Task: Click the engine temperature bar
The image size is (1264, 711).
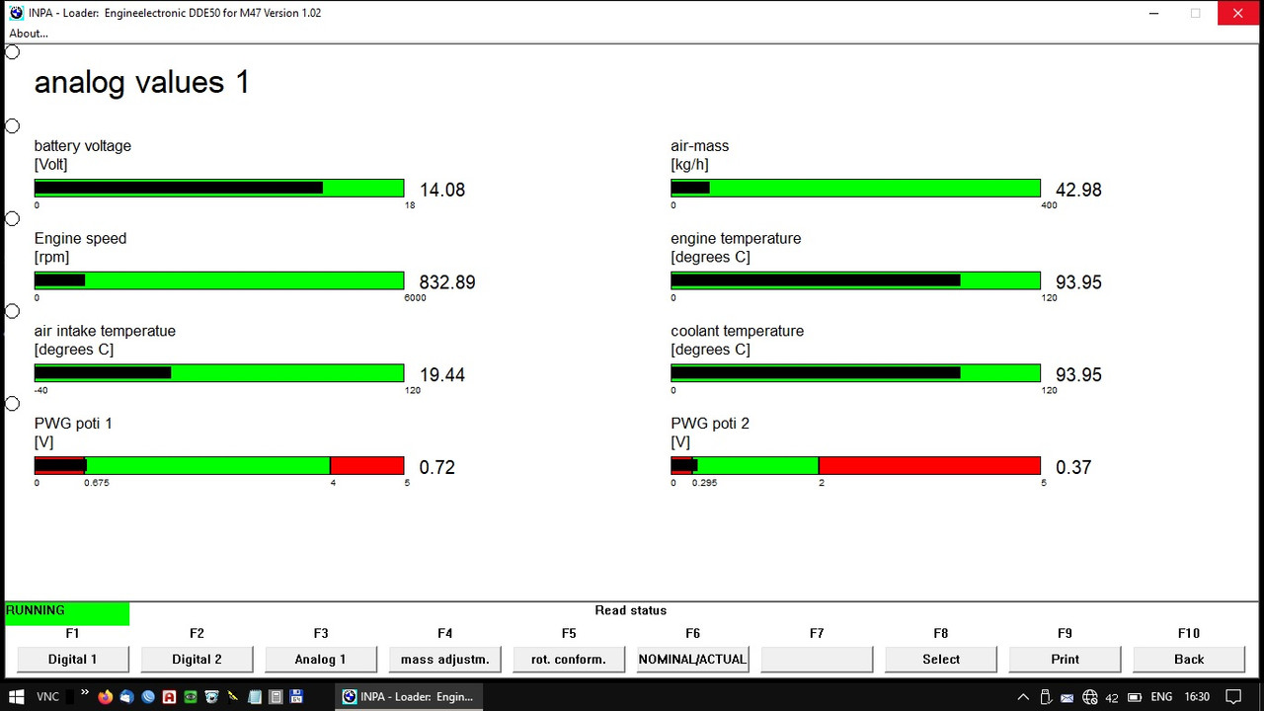Action: [856, 280]
